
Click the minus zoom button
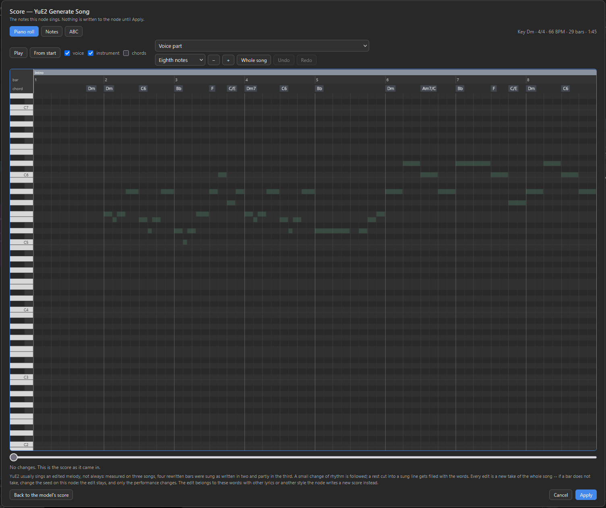point(214,60)
